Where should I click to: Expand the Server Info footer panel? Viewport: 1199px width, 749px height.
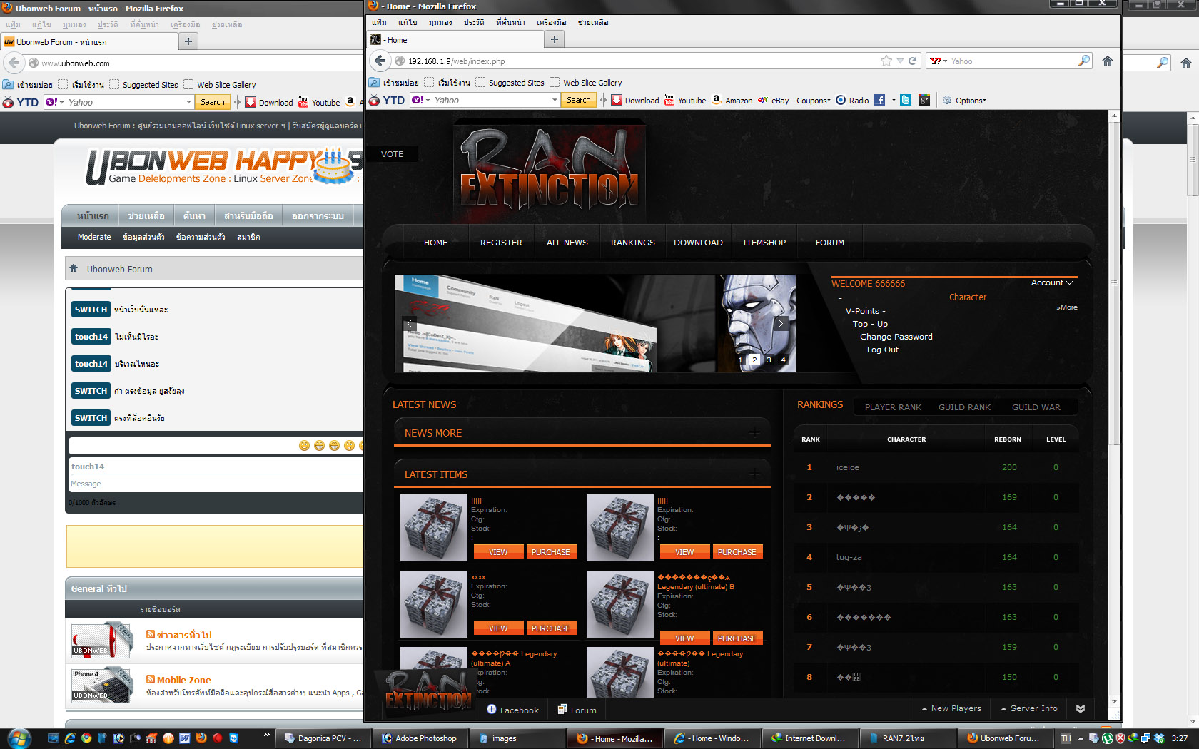click(x=1030, y=708)
